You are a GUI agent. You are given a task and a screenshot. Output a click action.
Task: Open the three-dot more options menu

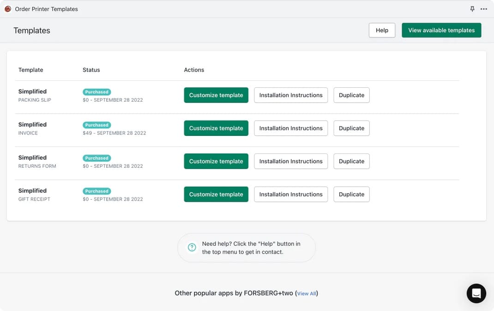click(483, 9)
